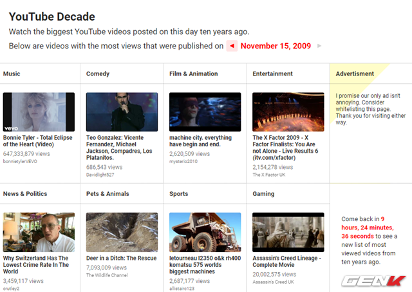Viewport: 412px width, 292px height.
Task: Click Deer in a Ditch: The Rescue title
Action: pos(121,258)
